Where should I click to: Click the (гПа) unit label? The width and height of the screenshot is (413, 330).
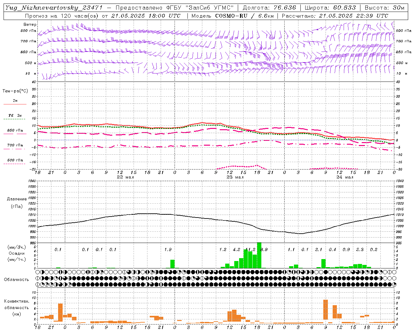17,206
